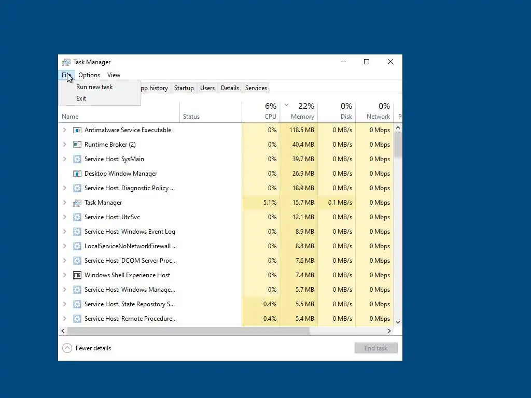This screenshot has height=398, width=531.
Task: Expand Service Host: UtcSvc entry
Action: click(x=65, y=217)
